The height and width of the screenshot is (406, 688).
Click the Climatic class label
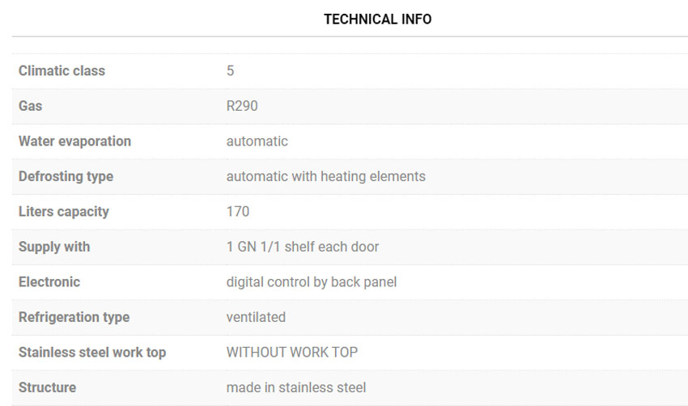pos(62,71)
